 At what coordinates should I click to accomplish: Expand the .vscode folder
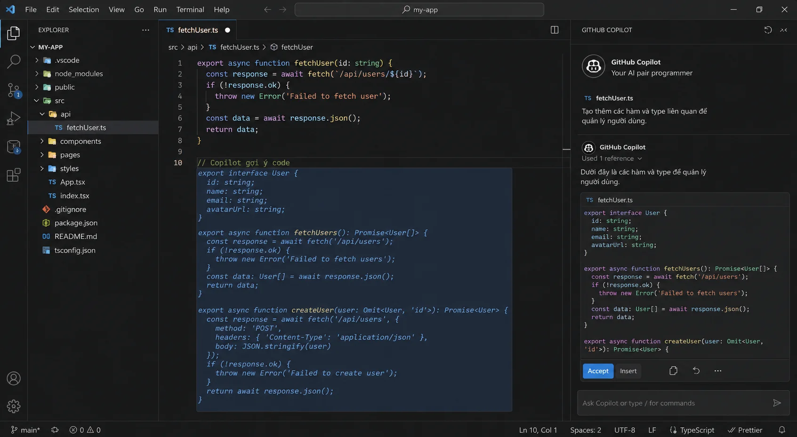[37, 60]
